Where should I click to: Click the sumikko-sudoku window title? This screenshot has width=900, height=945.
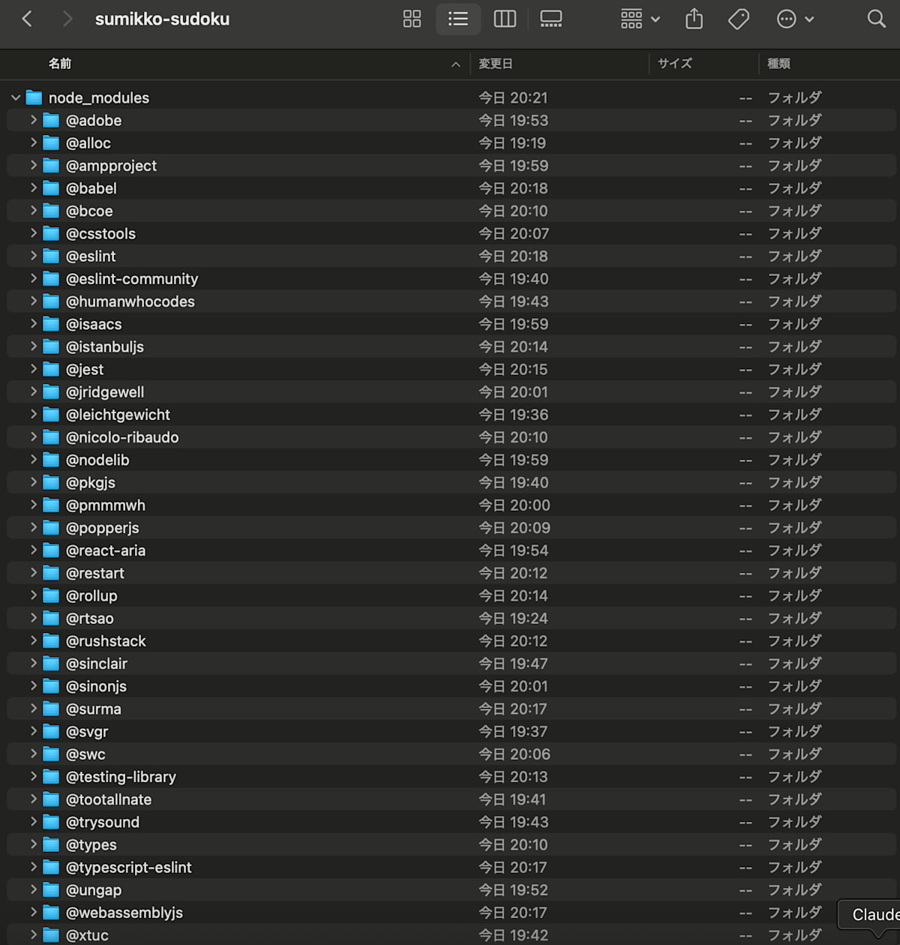(x=162, y=19)
